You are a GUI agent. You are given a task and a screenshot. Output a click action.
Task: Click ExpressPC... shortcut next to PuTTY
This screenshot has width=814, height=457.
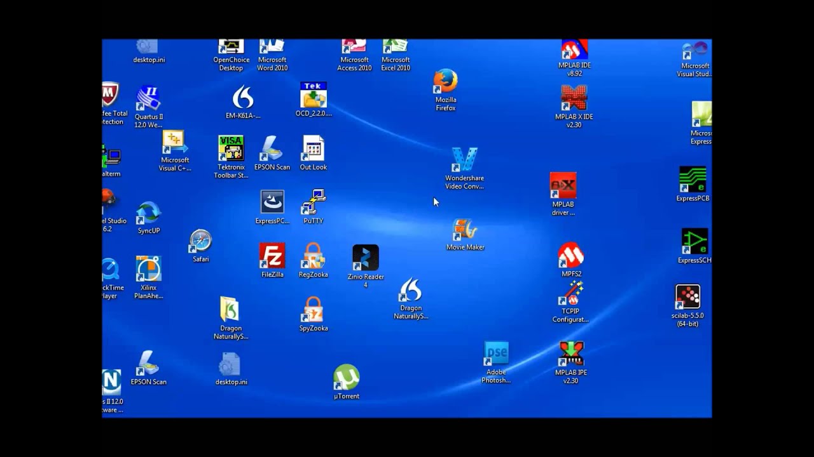tap(272, 207)
